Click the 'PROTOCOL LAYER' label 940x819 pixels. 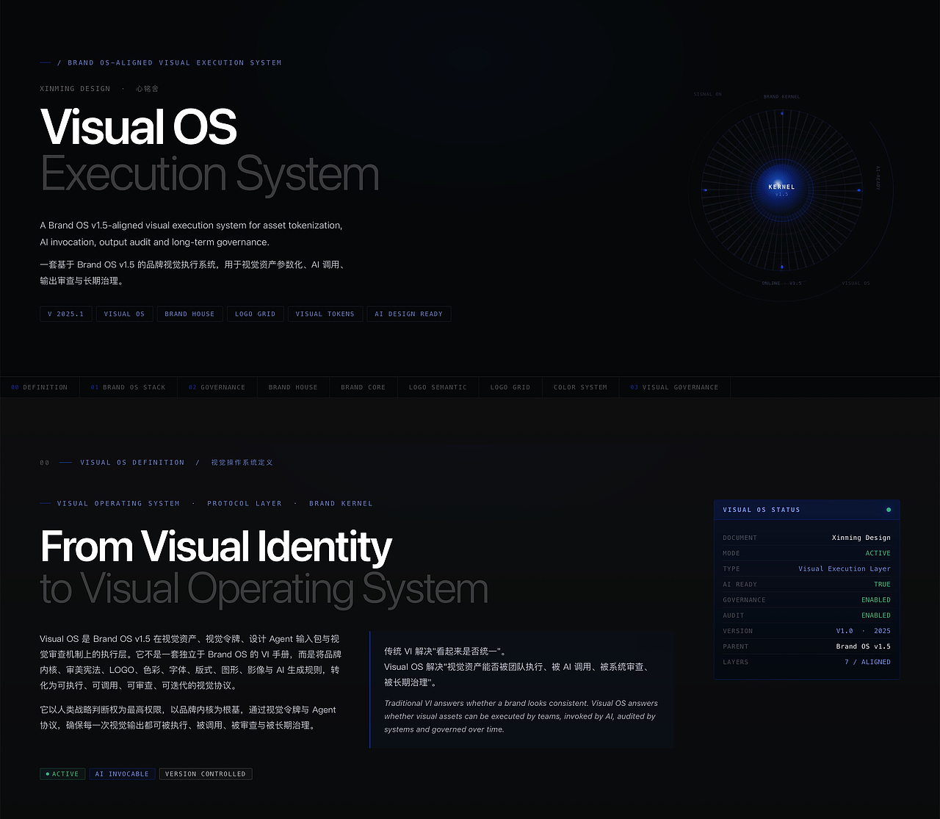245,504
